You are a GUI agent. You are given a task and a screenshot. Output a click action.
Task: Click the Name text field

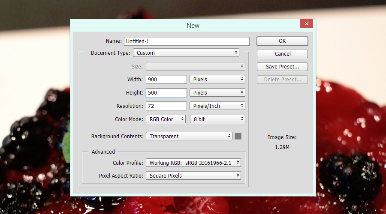pyautogui.click(x=187, y=42)
